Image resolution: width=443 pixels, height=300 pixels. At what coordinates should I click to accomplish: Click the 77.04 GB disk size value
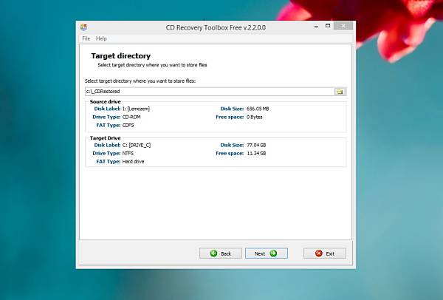pos(256,145)
